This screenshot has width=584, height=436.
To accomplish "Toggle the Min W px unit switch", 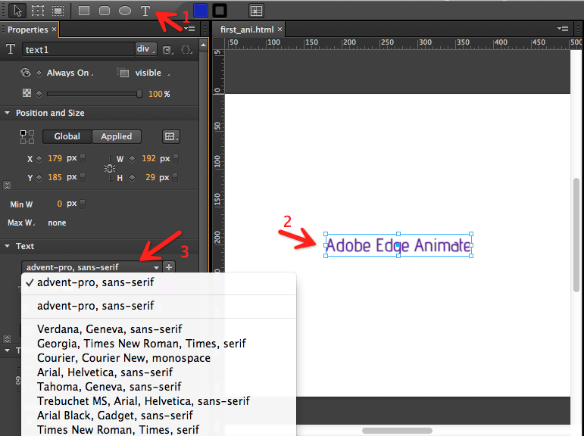I will click(83, 204).
